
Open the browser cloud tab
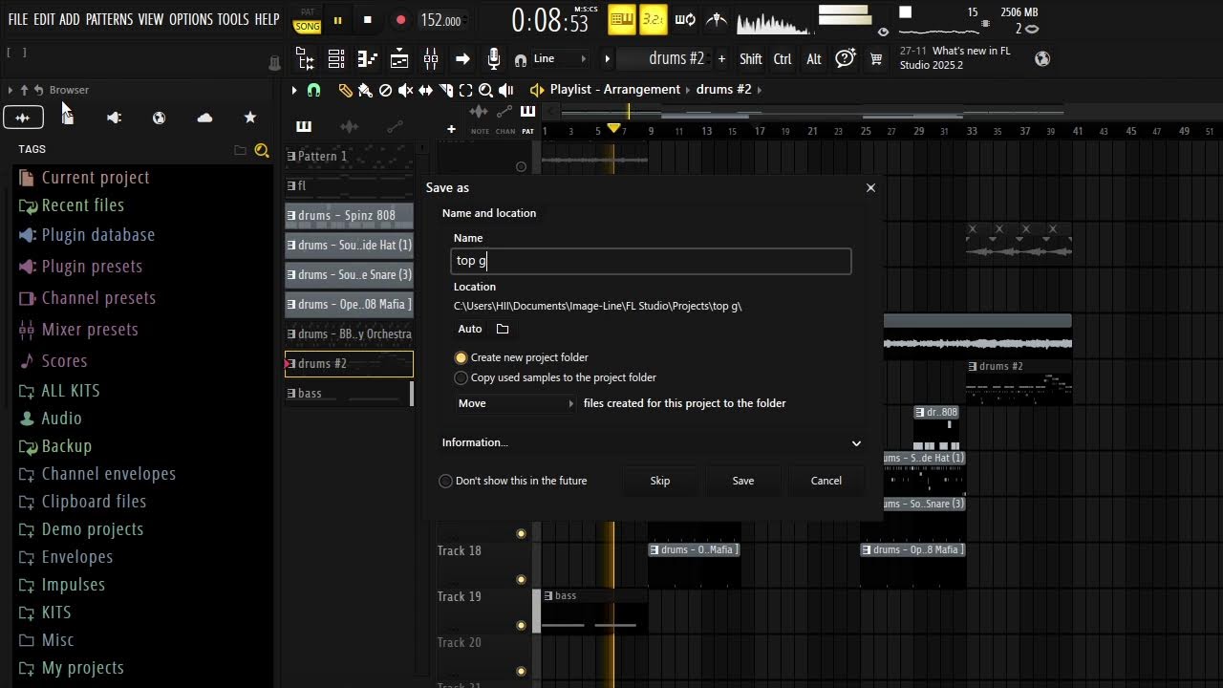[x=204, y=118]
